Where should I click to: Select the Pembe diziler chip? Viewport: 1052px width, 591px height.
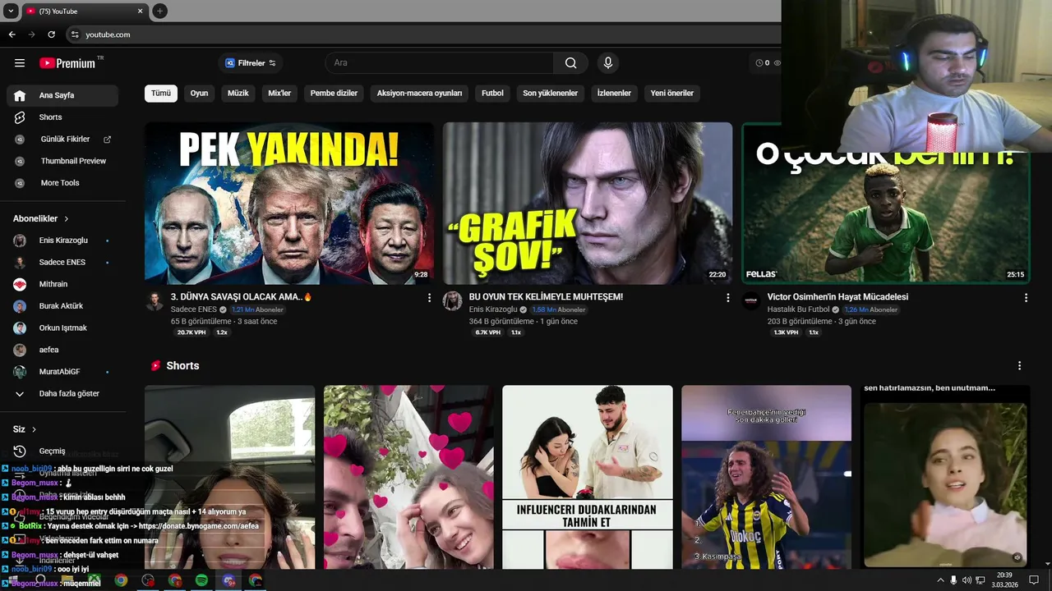point(334,94)
